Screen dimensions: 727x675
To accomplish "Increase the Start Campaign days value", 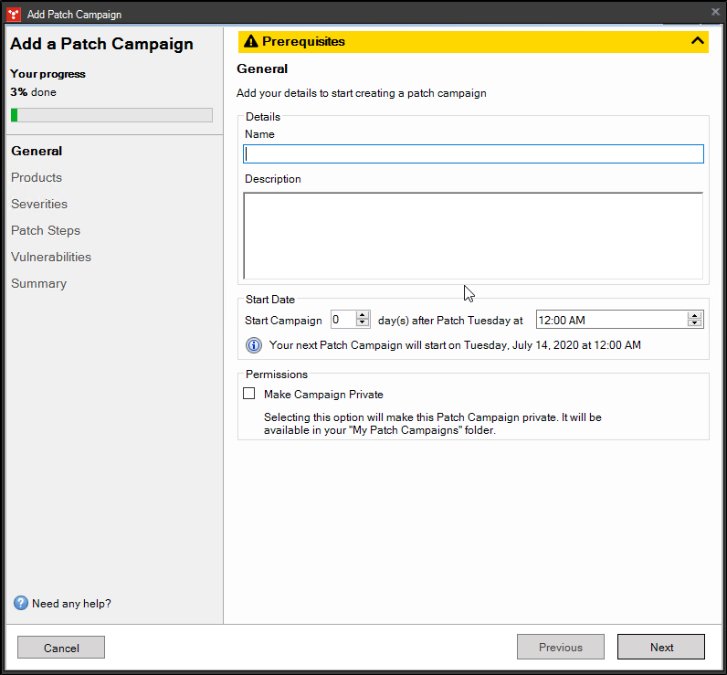I will coord(363,316).
